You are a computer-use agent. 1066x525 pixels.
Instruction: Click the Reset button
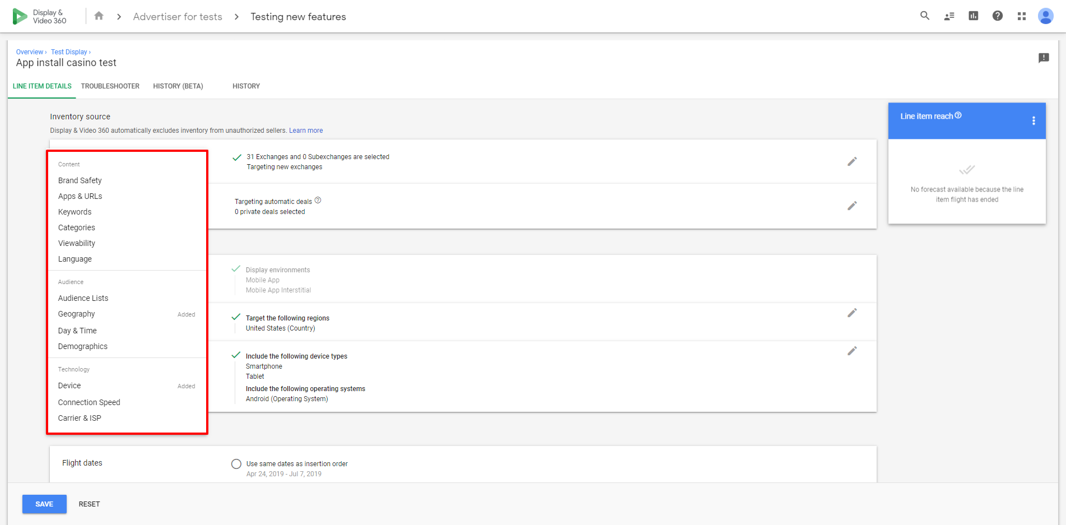[89, 504]
